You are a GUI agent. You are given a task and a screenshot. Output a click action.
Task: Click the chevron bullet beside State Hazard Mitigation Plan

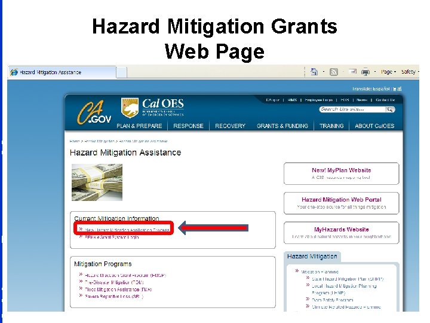pyautogui.click(x=308, y=278)
